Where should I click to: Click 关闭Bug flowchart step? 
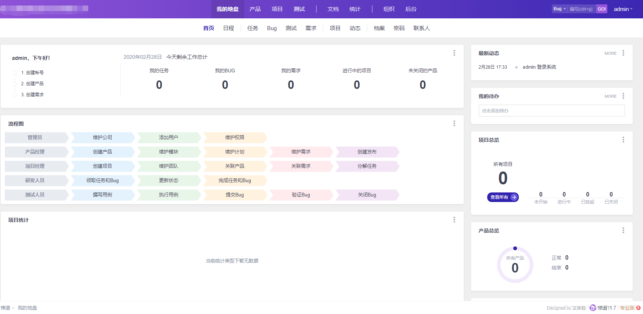(367, 195)
